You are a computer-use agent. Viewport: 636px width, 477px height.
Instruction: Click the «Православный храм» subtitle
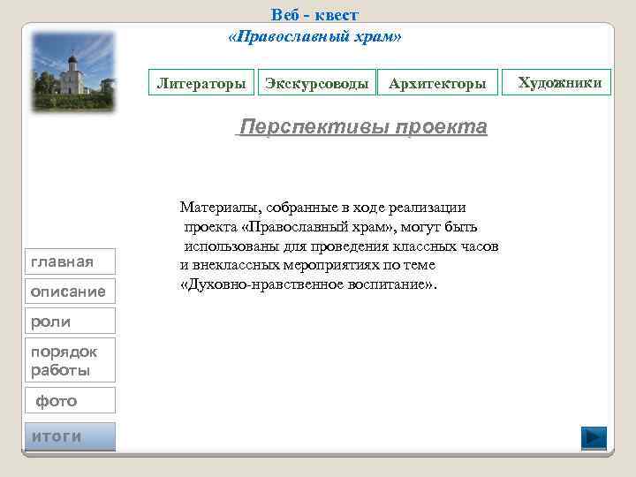(314, 36)
